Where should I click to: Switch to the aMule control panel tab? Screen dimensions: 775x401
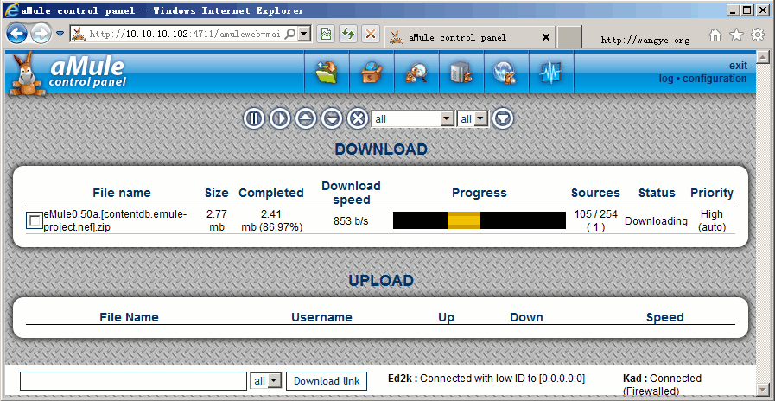coord(469,37)
